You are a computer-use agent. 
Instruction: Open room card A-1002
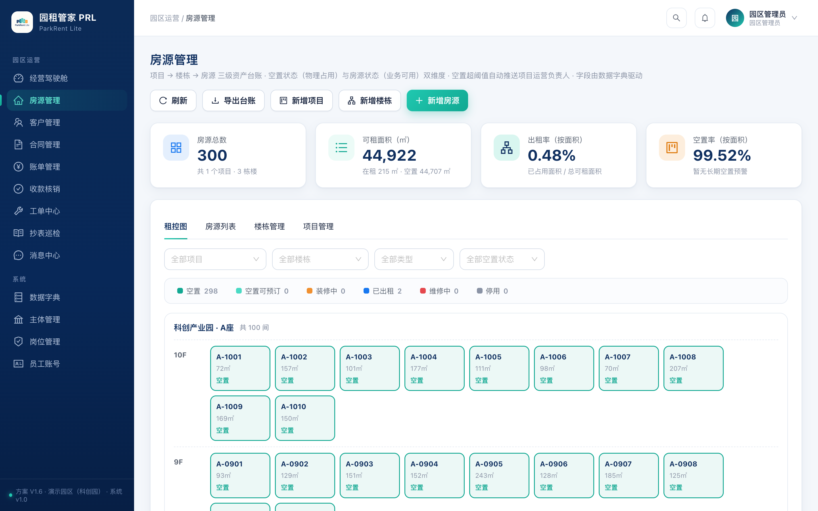click(305, 368)
